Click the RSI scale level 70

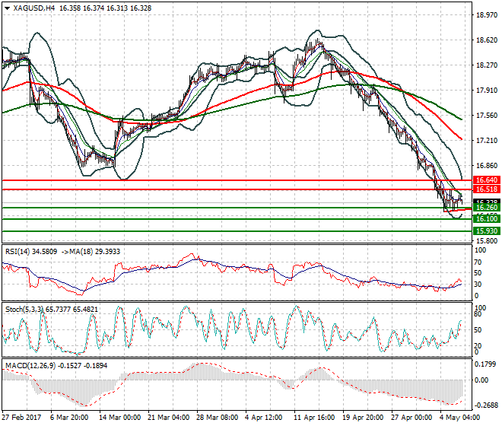pyautogui.click(x=478, y=262)
